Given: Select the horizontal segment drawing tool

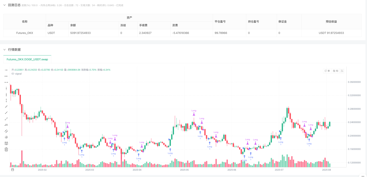Looking at the screenshot, I should tap(6, 82).
